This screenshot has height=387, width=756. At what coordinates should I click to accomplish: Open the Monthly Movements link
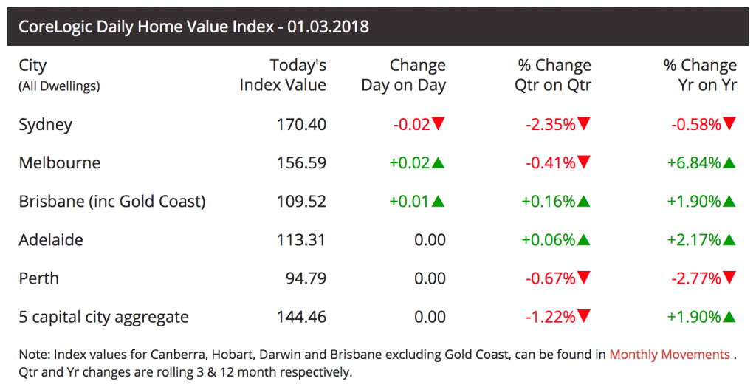point(670,355)
